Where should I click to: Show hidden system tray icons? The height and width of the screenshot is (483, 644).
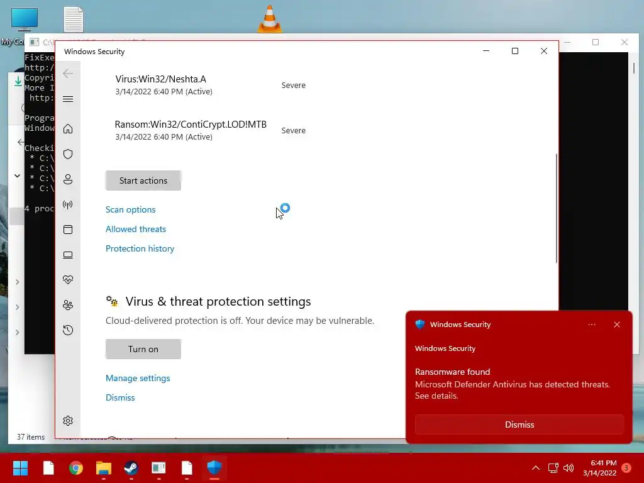pos(536,468)
